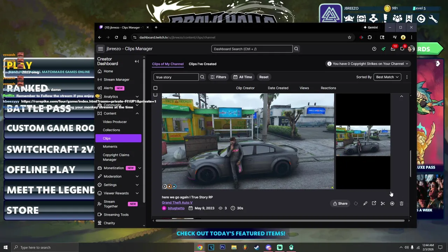Click the Reset filters button
This screenshot has height=252, width=448.
click(x=264, y=77)
